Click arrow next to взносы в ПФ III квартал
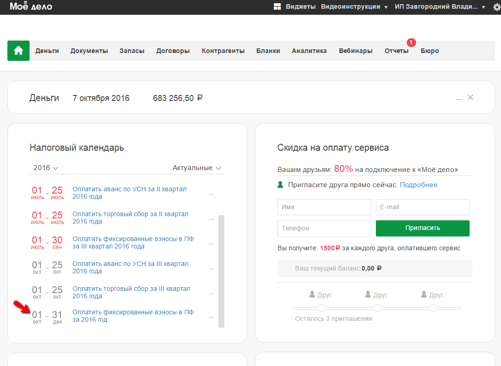The height and width of the screenshot is (366, 501). coord(211,244)
